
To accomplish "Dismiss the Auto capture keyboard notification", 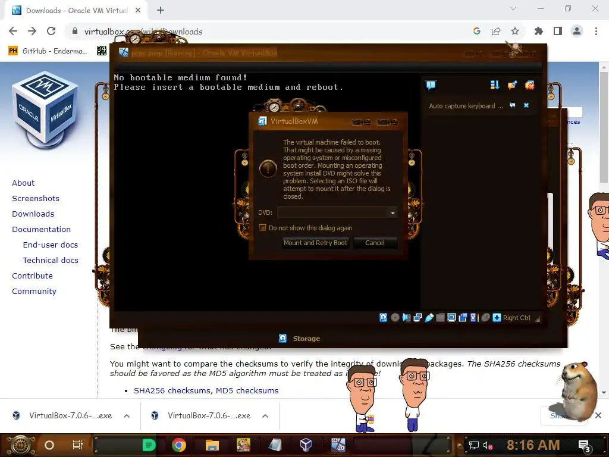I will click(x=526, y=105).
